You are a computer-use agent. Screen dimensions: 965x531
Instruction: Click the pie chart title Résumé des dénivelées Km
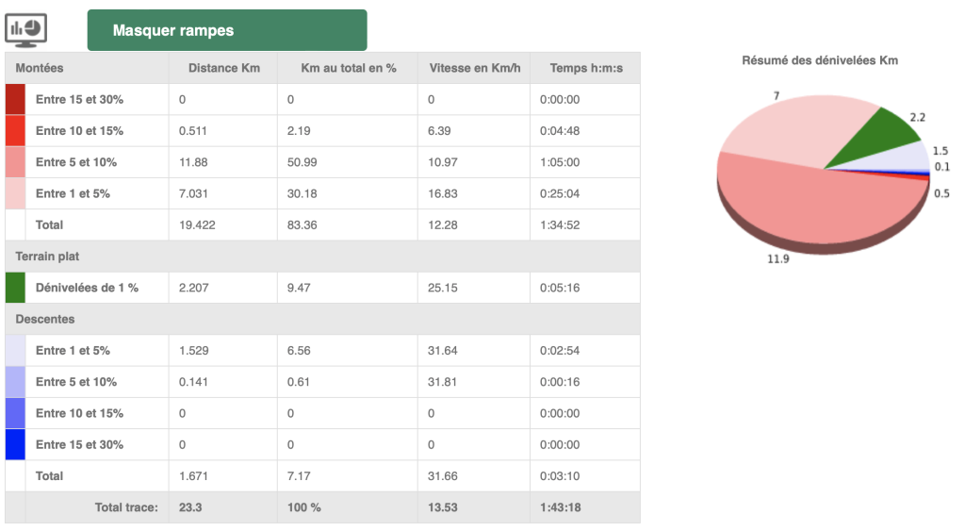820,60
